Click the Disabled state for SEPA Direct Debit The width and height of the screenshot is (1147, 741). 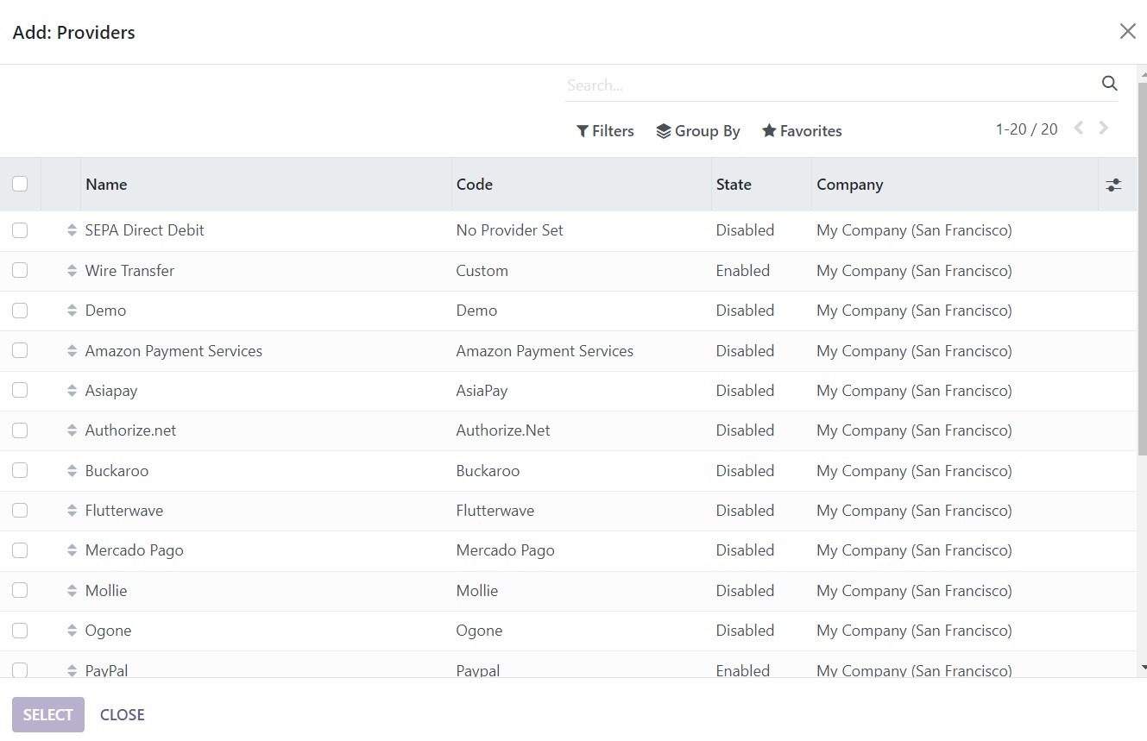745,230
